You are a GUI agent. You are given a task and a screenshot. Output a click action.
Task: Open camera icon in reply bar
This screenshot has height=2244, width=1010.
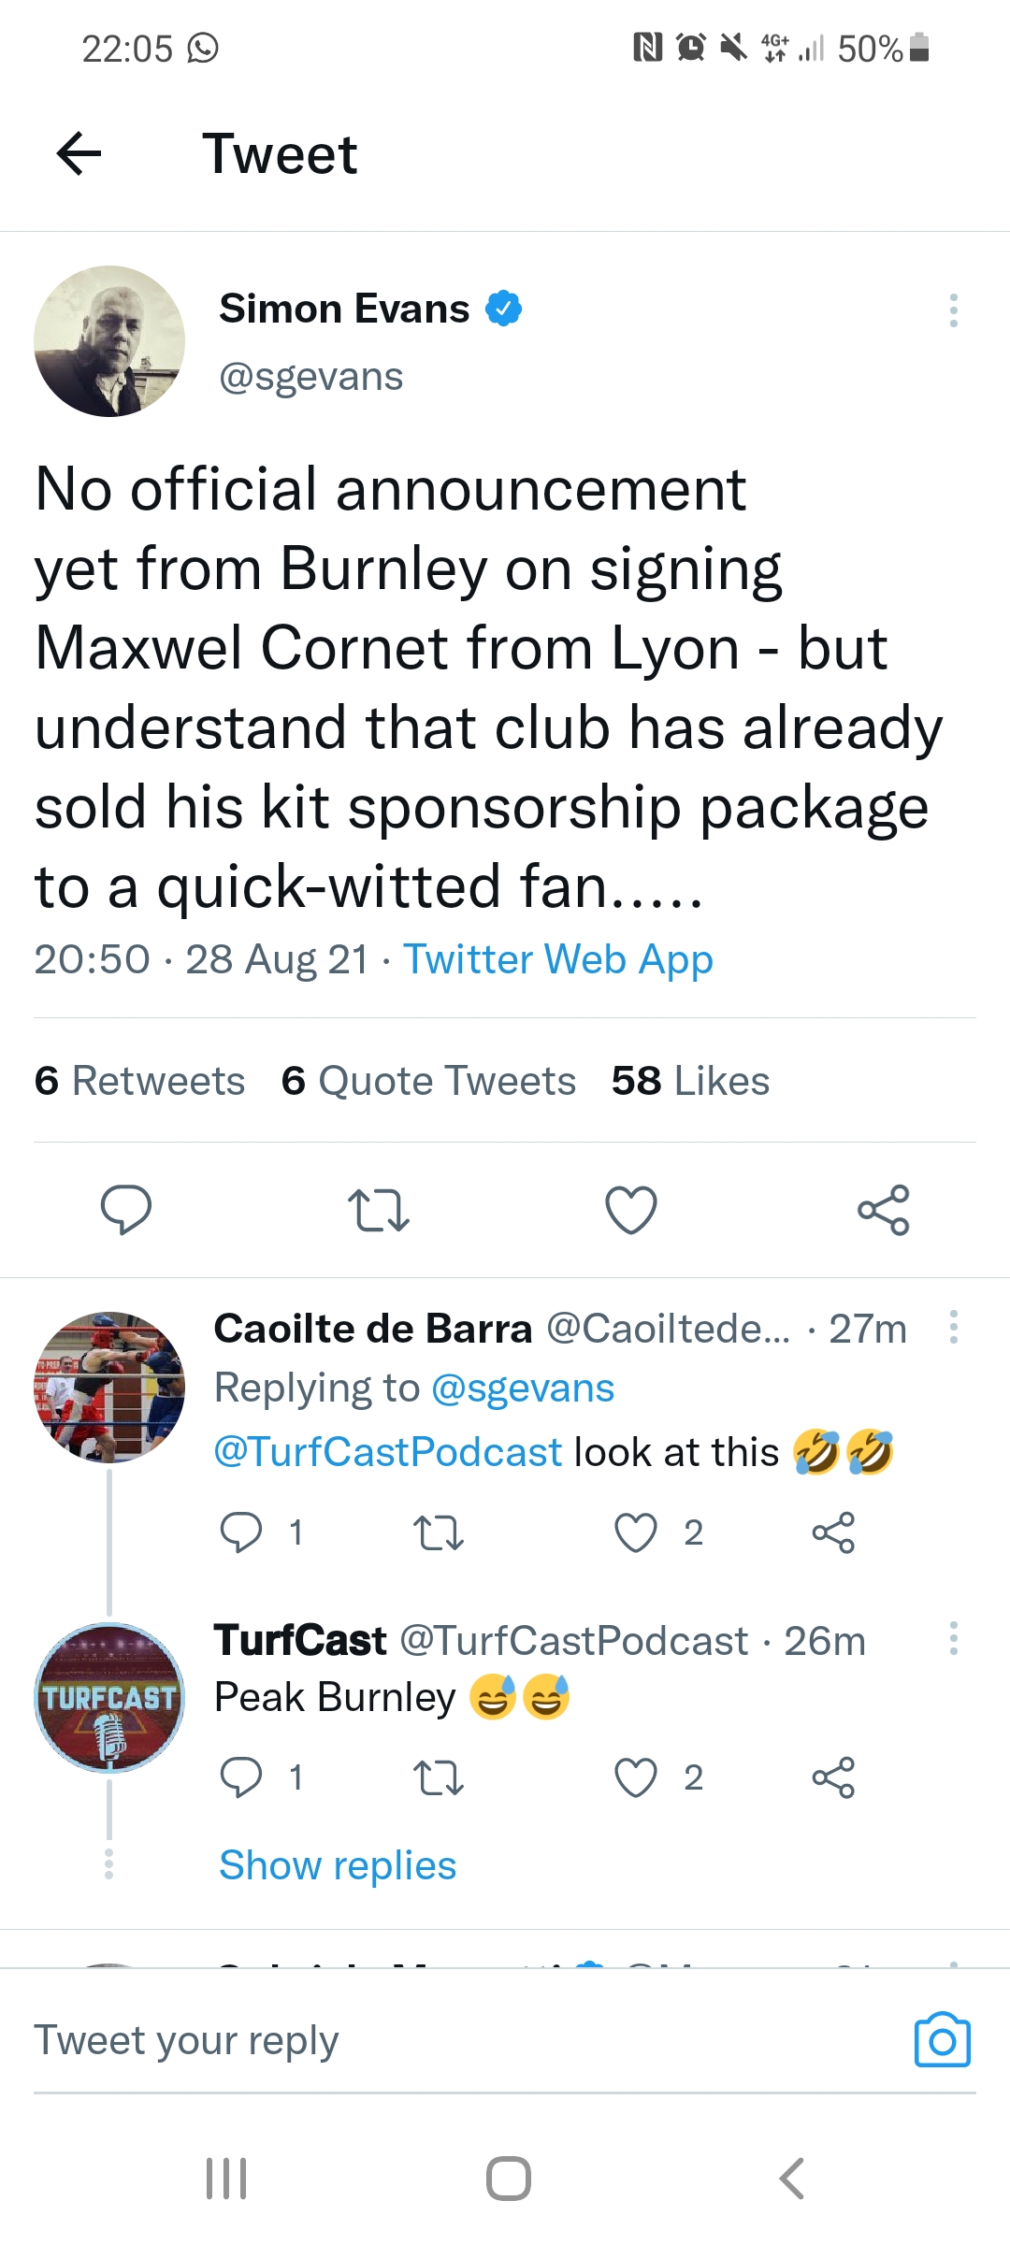(942, 2039)
